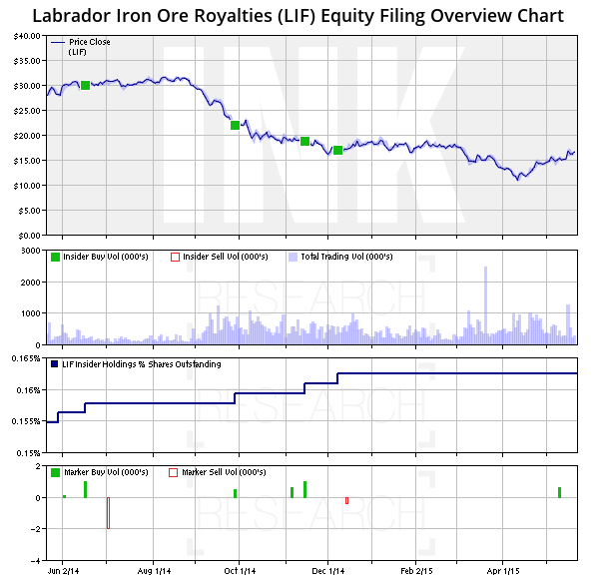Click the Total Trading Vol (000's) legend text
594x579 pixels.
pyautogui.click(x=346, y=257)
